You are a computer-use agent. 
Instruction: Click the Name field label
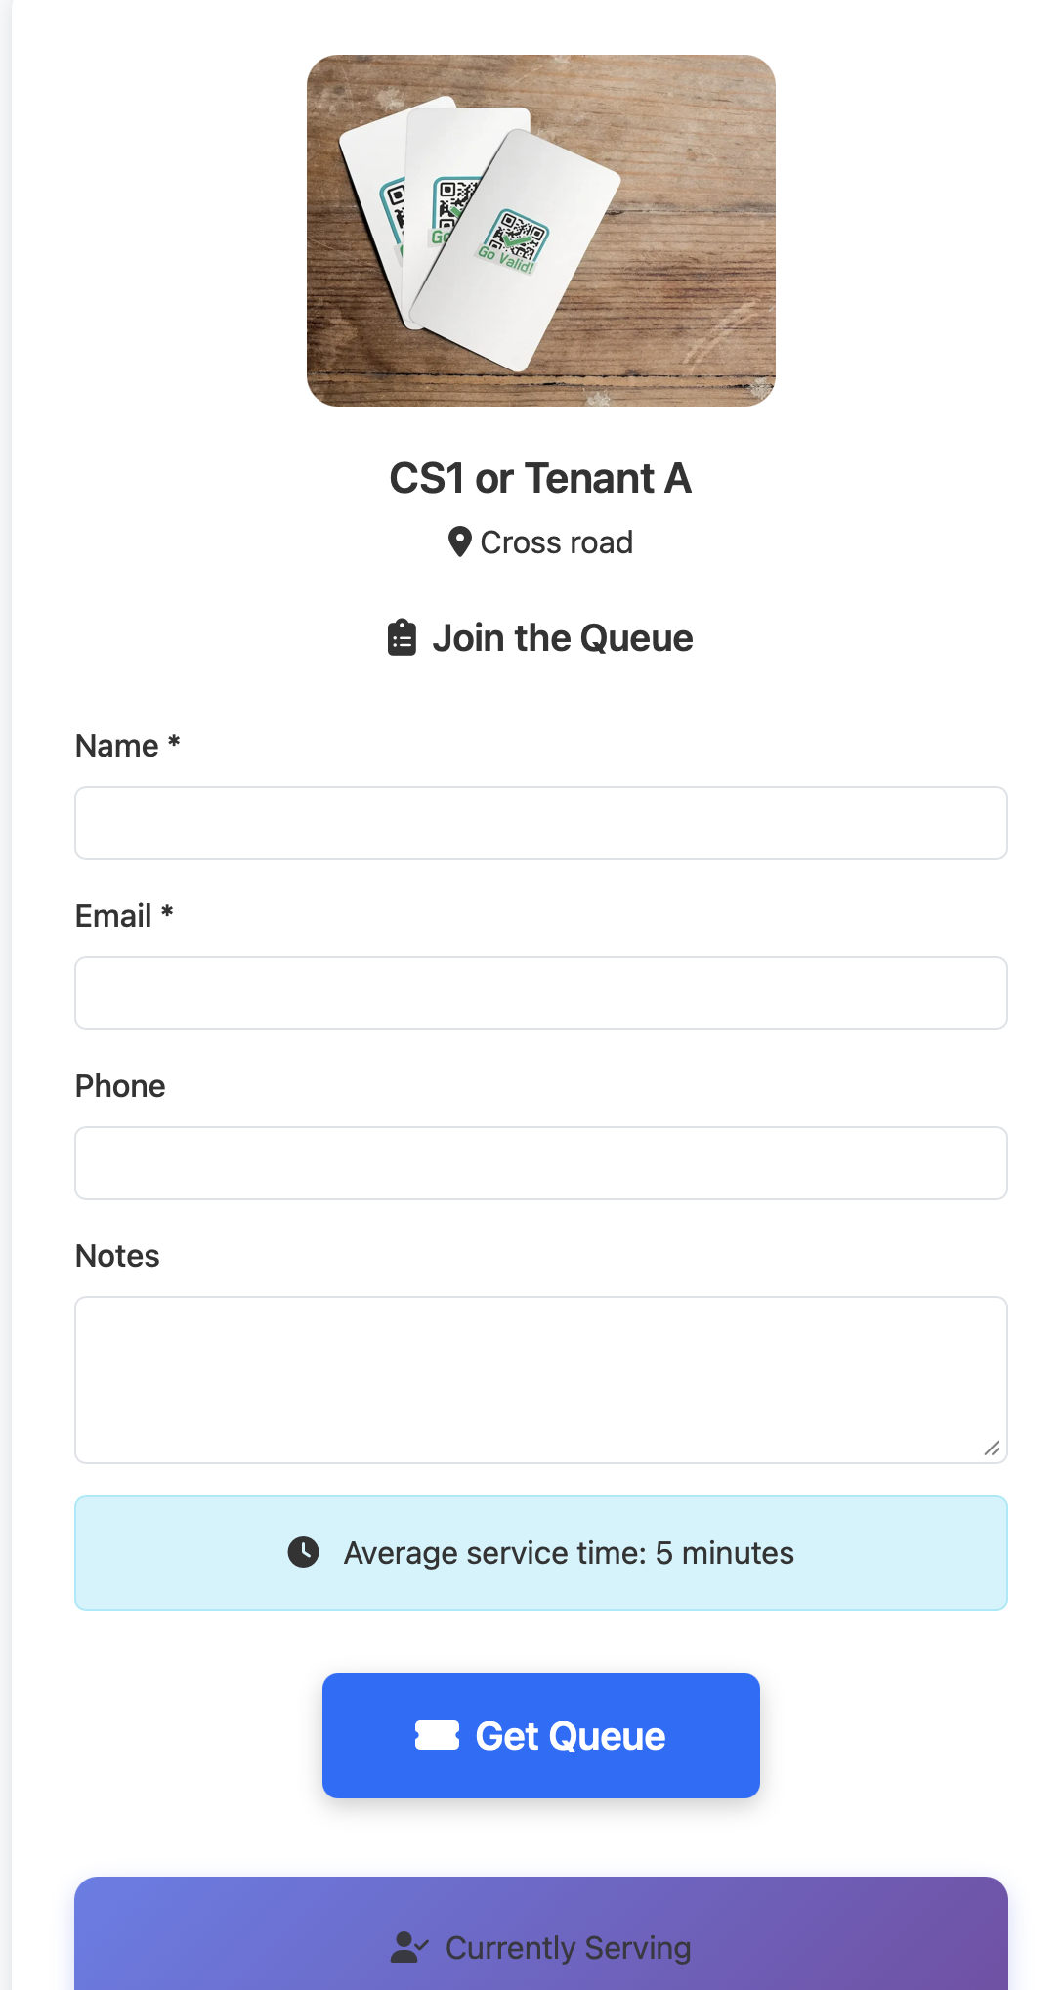click(x=126, y=745)
